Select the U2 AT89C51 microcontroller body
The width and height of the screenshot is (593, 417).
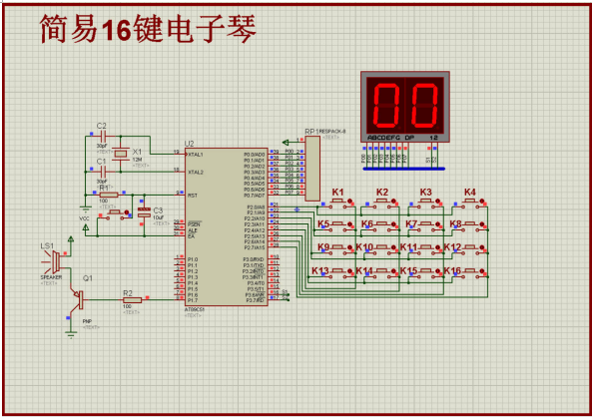227,226
